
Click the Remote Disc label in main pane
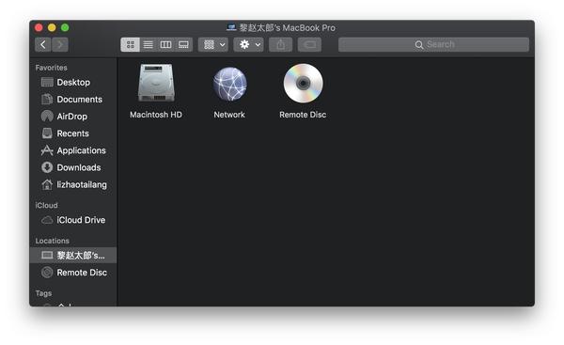pyautogui.click(x=303, y=115)
